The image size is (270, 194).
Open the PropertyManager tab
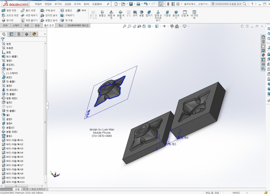(x=11, y=34)
